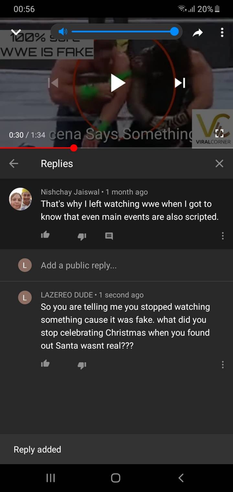Dislike LAZEREO DUDE's reply

(x=82, y=365)
